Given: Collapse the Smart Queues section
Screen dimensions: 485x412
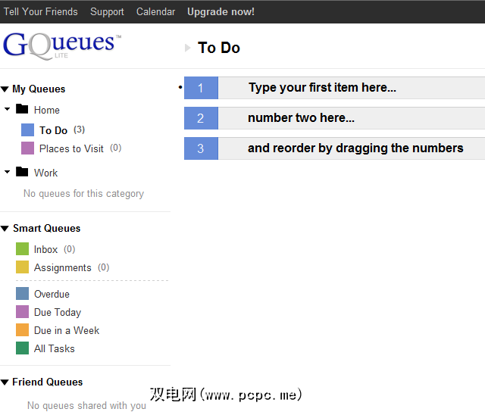Looking at the screenshot, I should (x=5, y=229).
